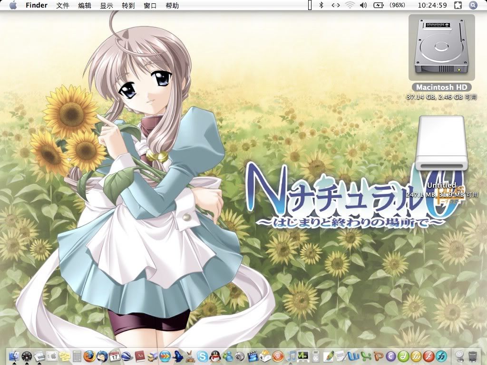
Task: Launch Microsoft Excel from the Dock
Action: coord(366,356)
